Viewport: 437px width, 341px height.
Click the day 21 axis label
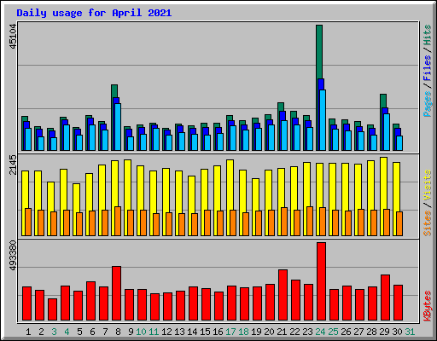(x=282, y=332)
